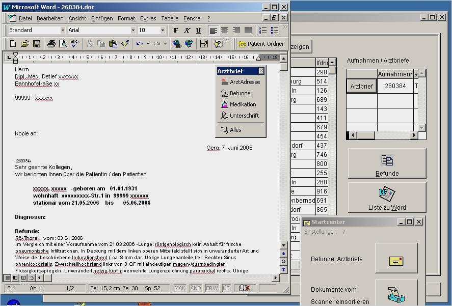Open the Web toolbar globe icon
452x306 pixels.
coord(189,44)
